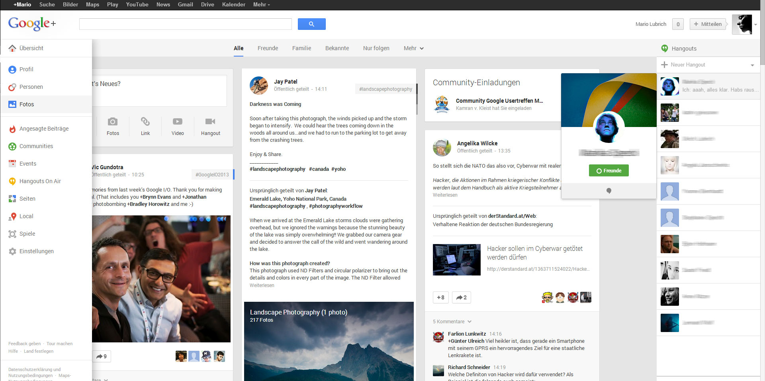Click reshare arrow on Angelika Wilcke post
Screen dimensions: 765x381
461,297
